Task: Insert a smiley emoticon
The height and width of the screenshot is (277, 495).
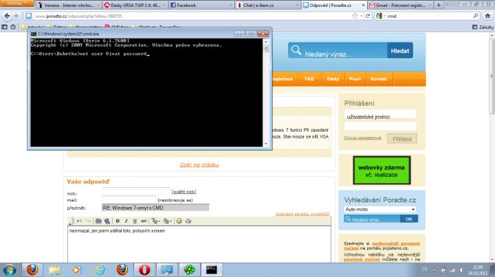Action: (179, 221)
